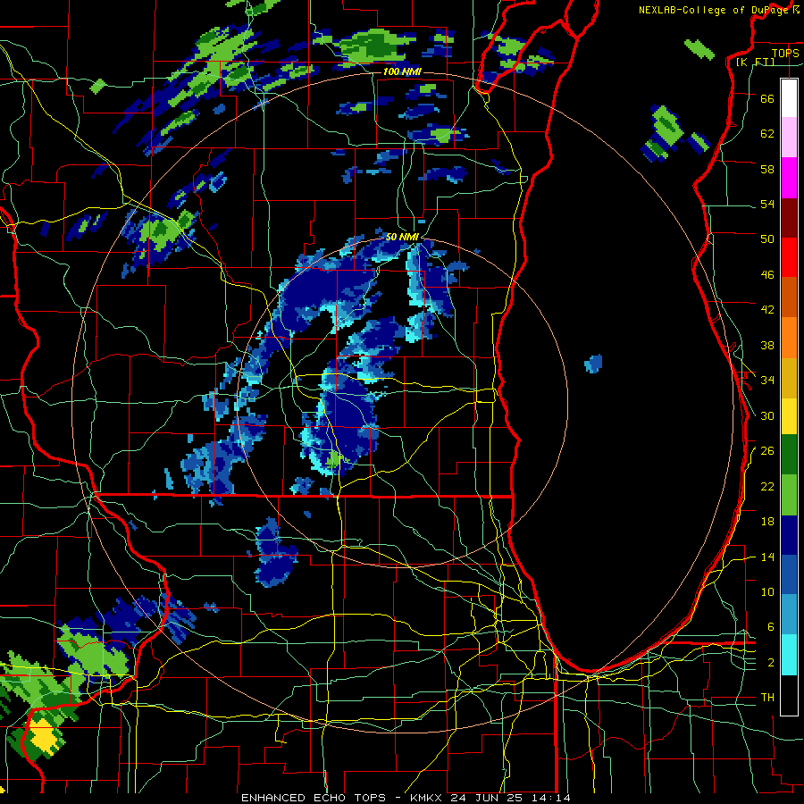The image size is (804, 804).
Task: Select the "14" scale label
Action: [767, 557]
